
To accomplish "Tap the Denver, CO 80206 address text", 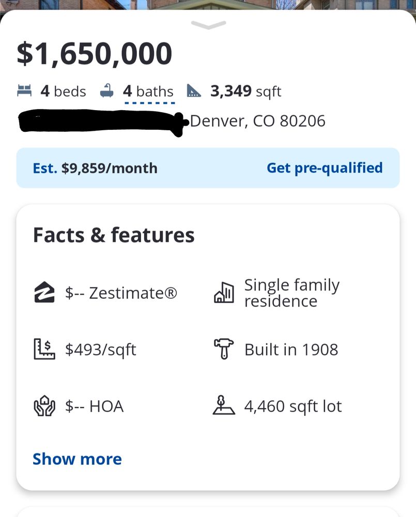I will (258, 121).
